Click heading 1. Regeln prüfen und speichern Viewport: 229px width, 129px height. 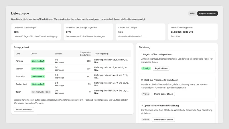click(157, 54)
